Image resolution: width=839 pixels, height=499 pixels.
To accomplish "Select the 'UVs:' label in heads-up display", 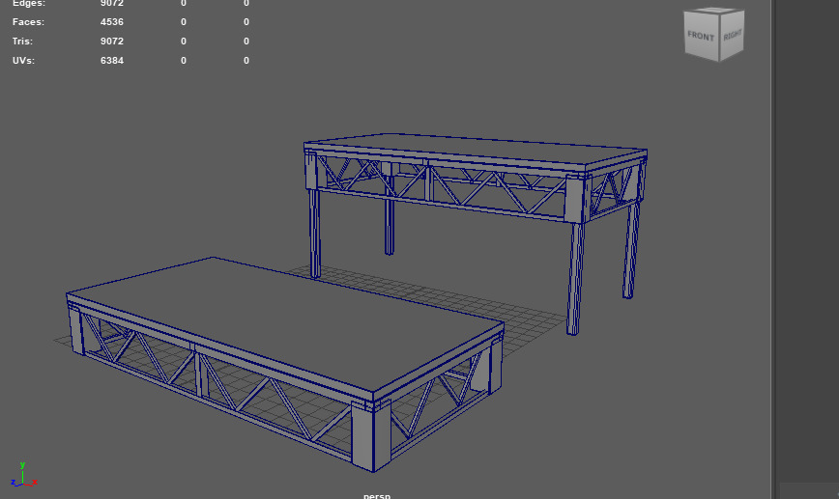I will [x=23, y=61].
